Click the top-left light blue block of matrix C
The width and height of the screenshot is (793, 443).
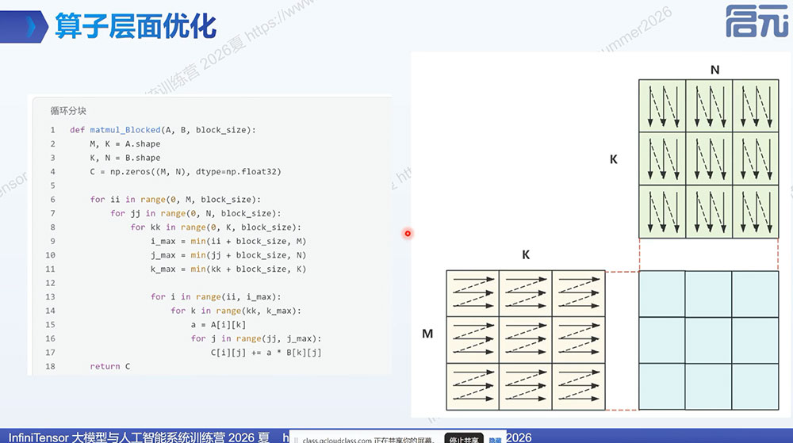(662, 294)
